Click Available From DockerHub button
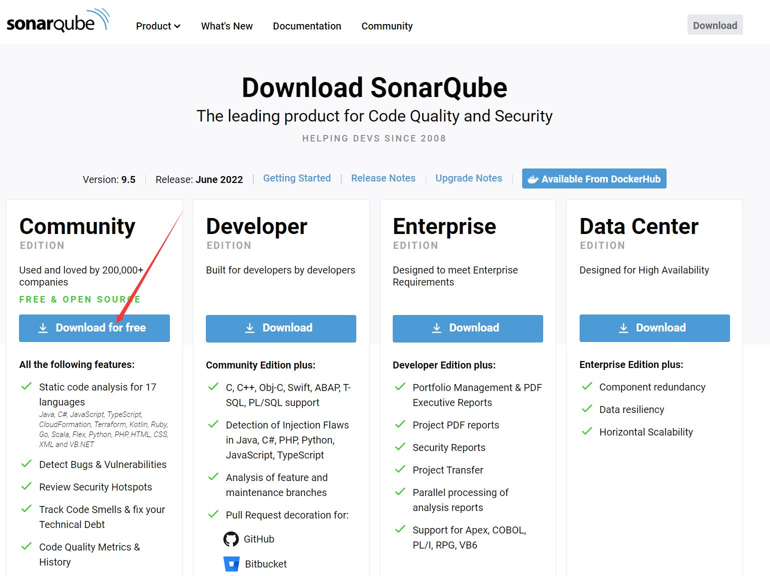The image size is (770, 576). 594,178
